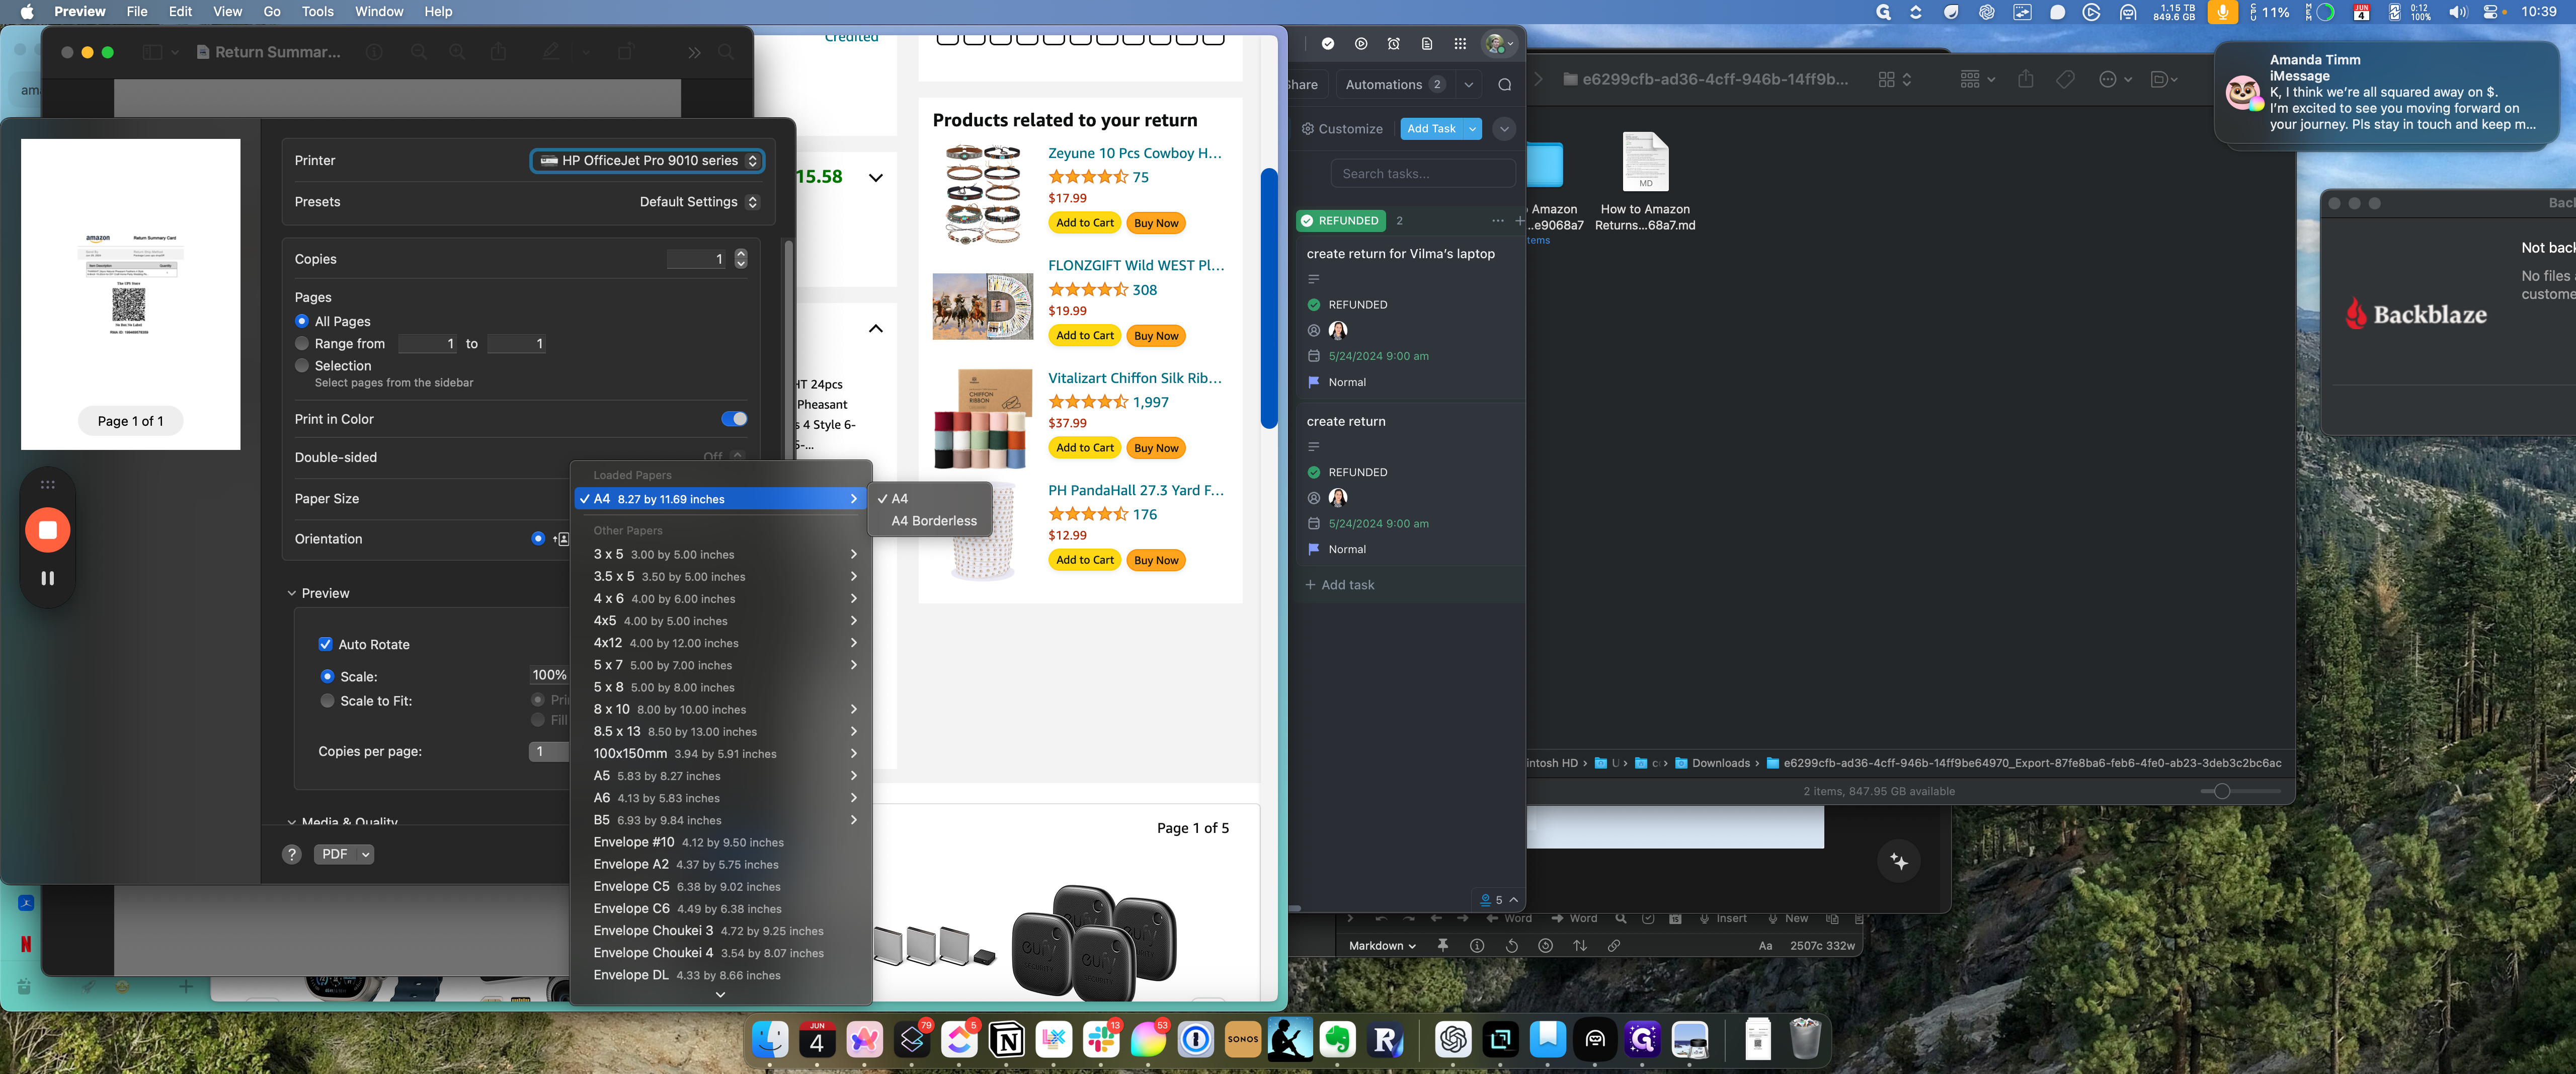Click the sparkle AI button
The image size is (2576, 1074).
(x=1899, y=861)
